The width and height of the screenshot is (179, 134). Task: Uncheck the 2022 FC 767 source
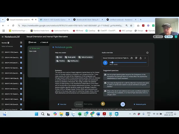21,68
